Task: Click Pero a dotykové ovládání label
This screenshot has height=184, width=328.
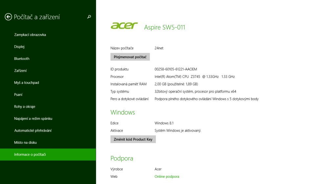Action: pyautogui.click(x=130, y=99)
